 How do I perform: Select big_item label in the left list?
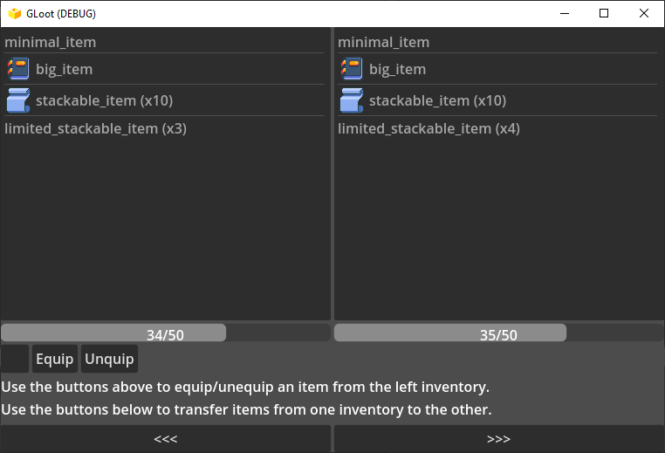[64, 69]
